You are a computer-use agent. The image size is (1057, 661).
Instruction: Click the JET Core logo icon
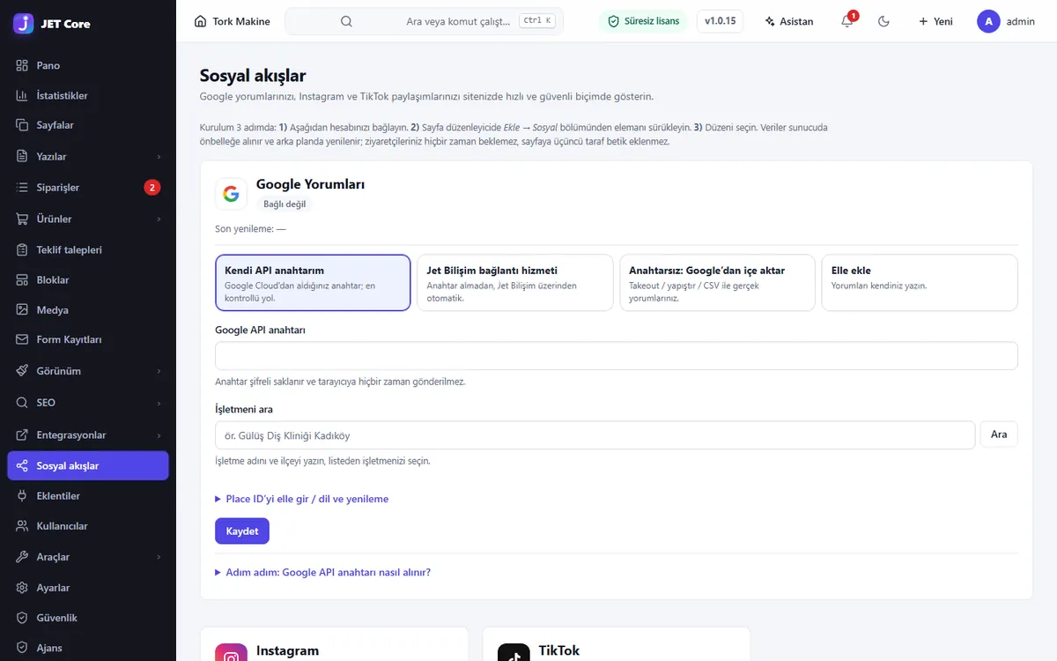point(24,23)
